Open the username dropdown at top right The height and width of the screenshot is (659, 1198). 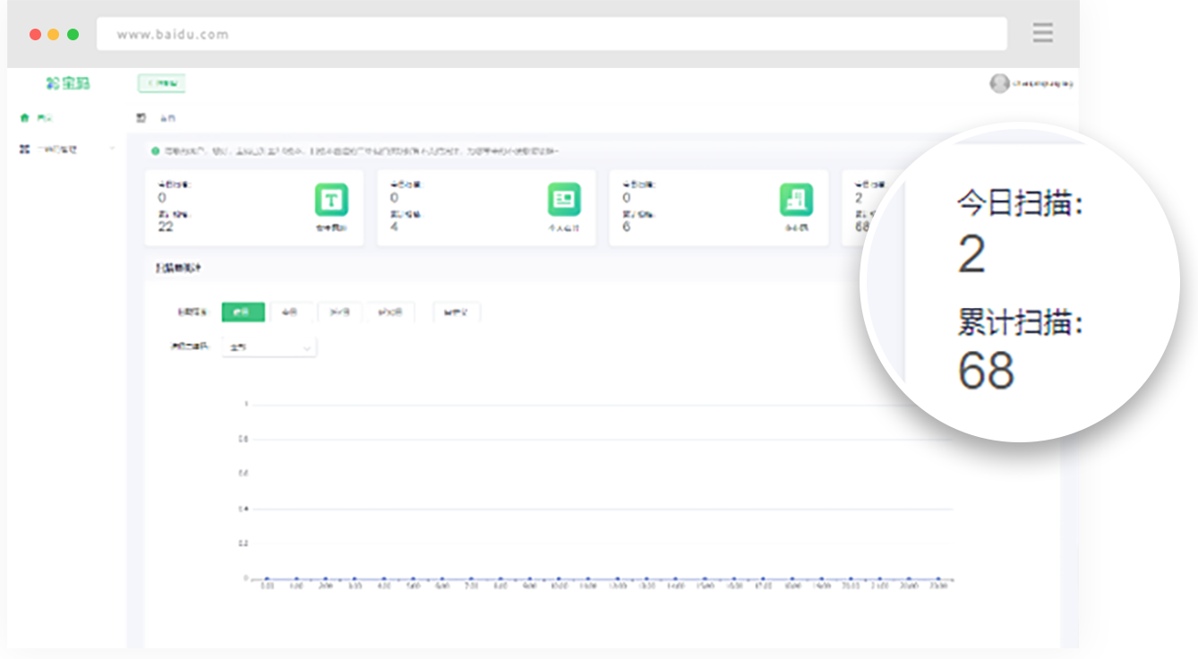click(x=1041, y=83)
